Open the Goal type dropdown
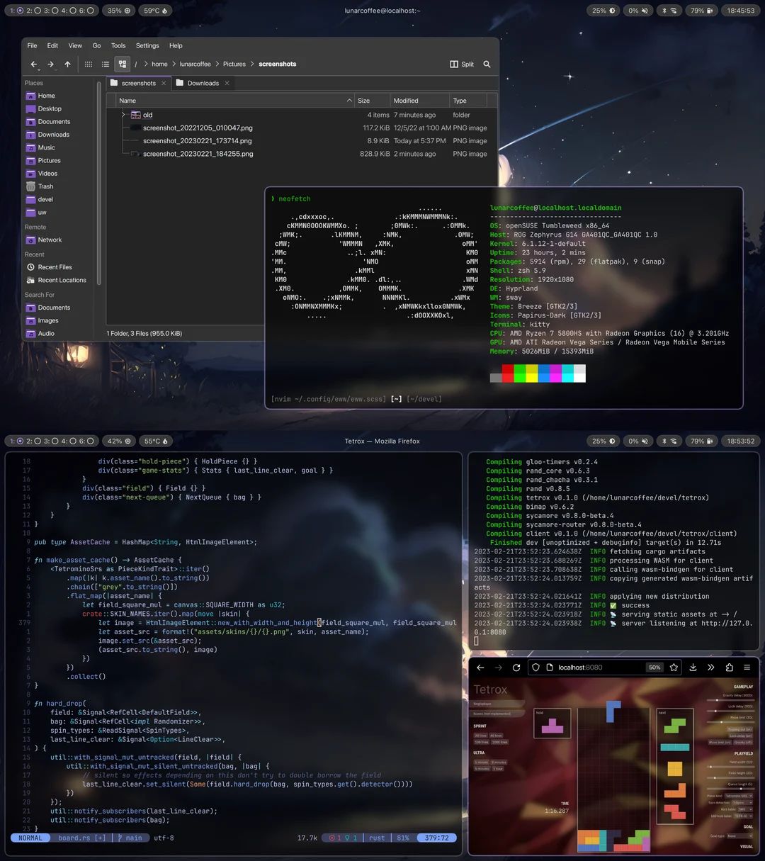This screenshot has height=861, width=765. (x=741, y=836)
